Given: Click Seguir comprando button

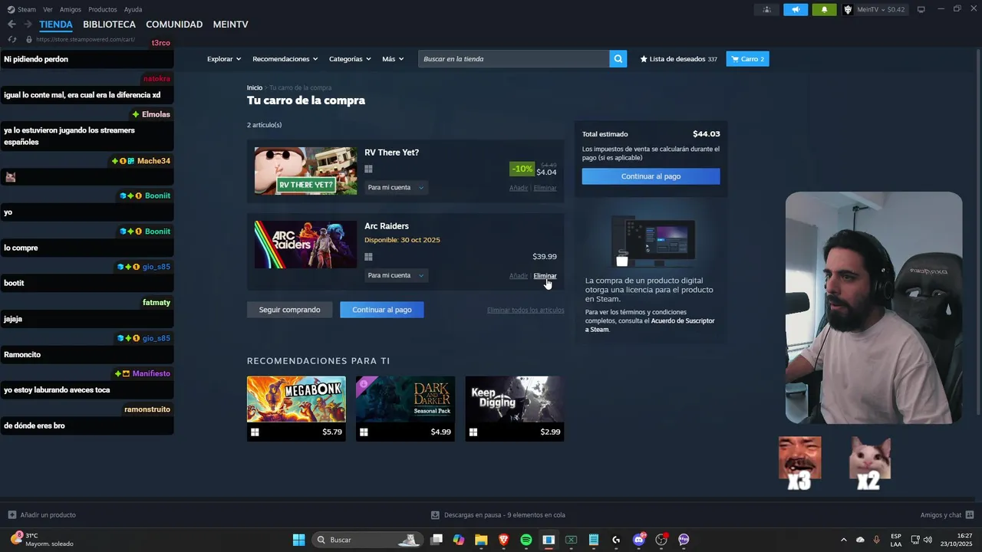Looking at the screenshot, I should (289, 310).
